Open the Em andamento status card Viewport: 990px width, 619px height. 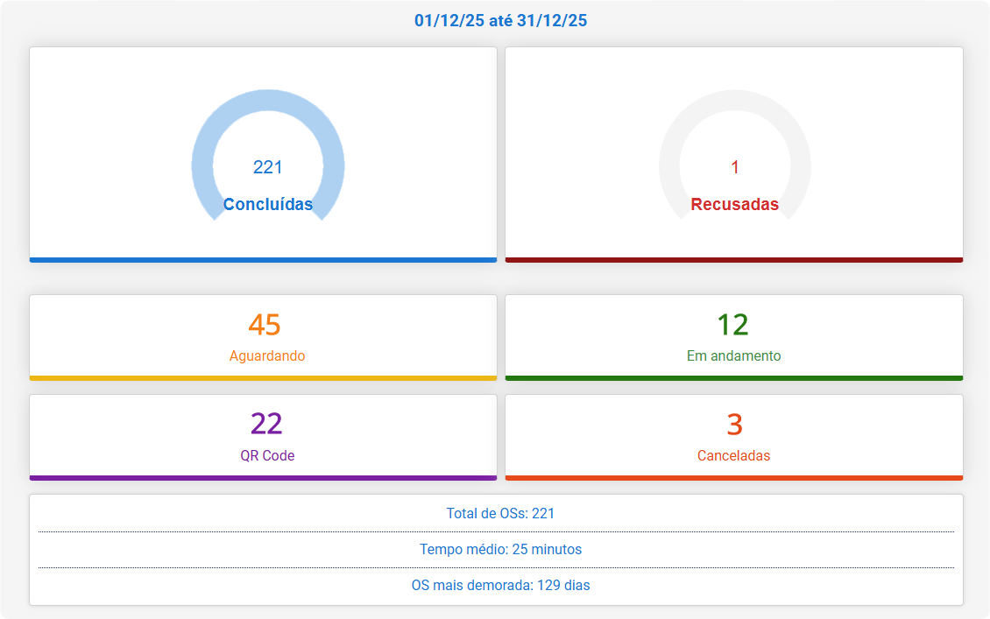point(734,337)
